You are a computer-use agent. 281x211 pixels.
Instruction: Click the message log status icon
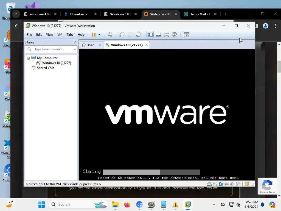(x=238, y=184)
